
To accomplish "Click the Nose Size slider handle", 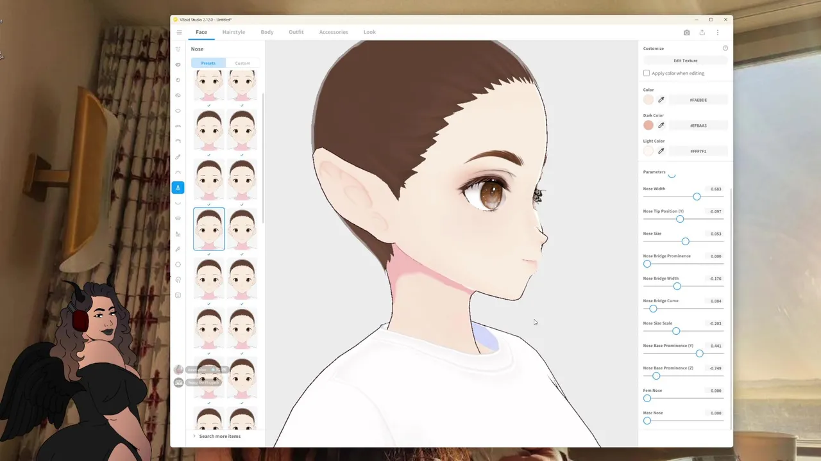I will [686, 241].
